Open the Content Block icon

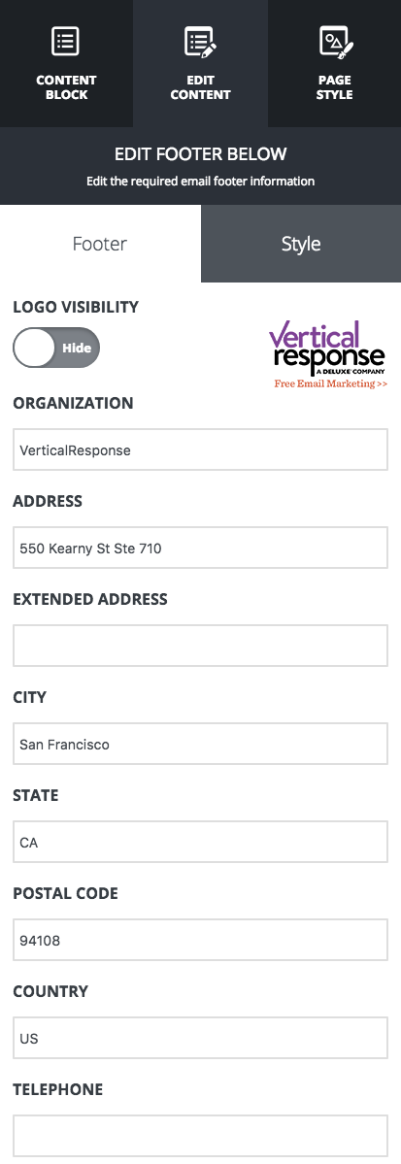click(65, 41)
